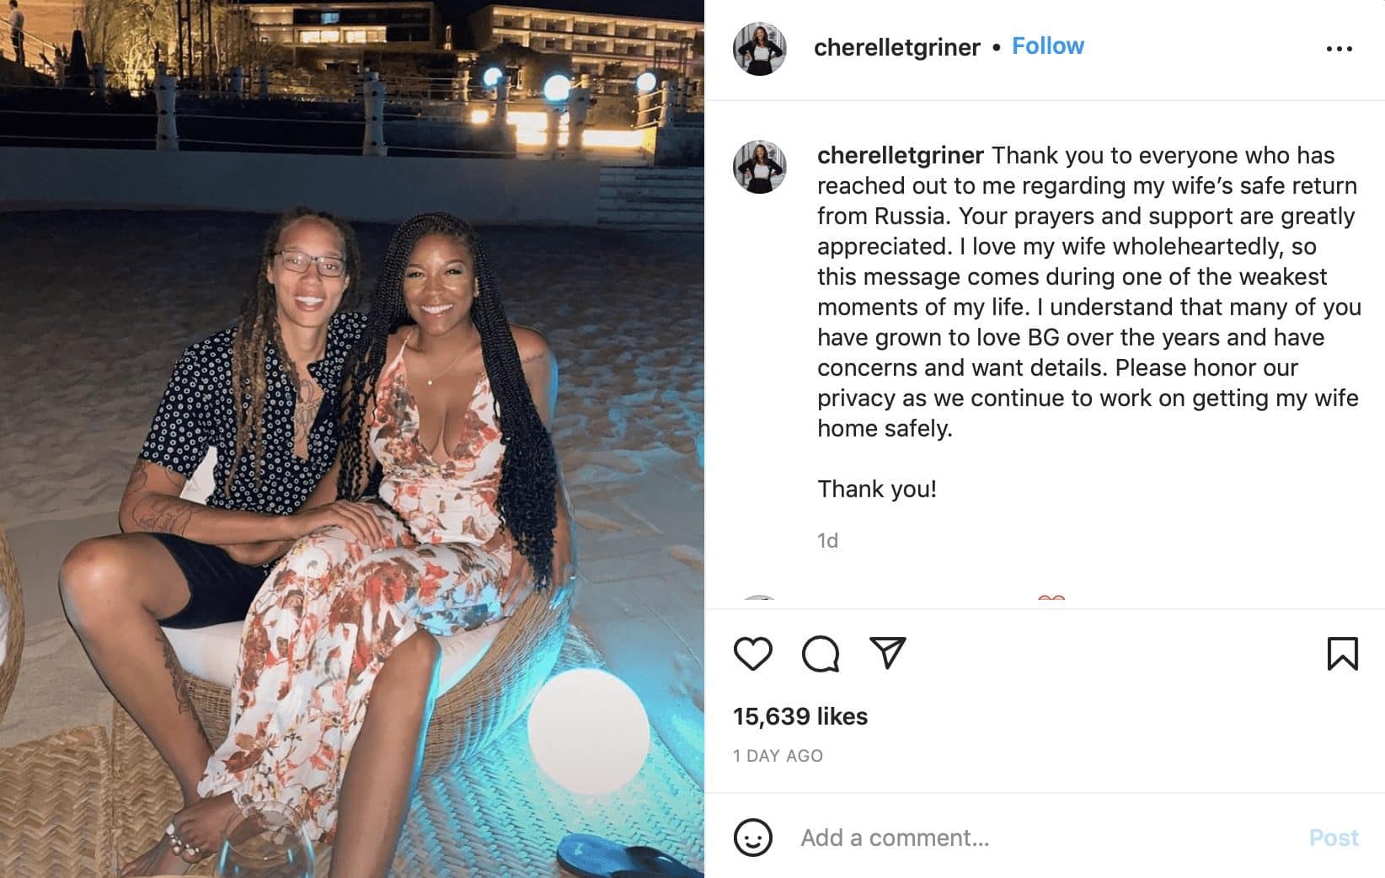Open comments via speech bubble icon
Screen dimensions: 1385x878
(x=821, y=654)
